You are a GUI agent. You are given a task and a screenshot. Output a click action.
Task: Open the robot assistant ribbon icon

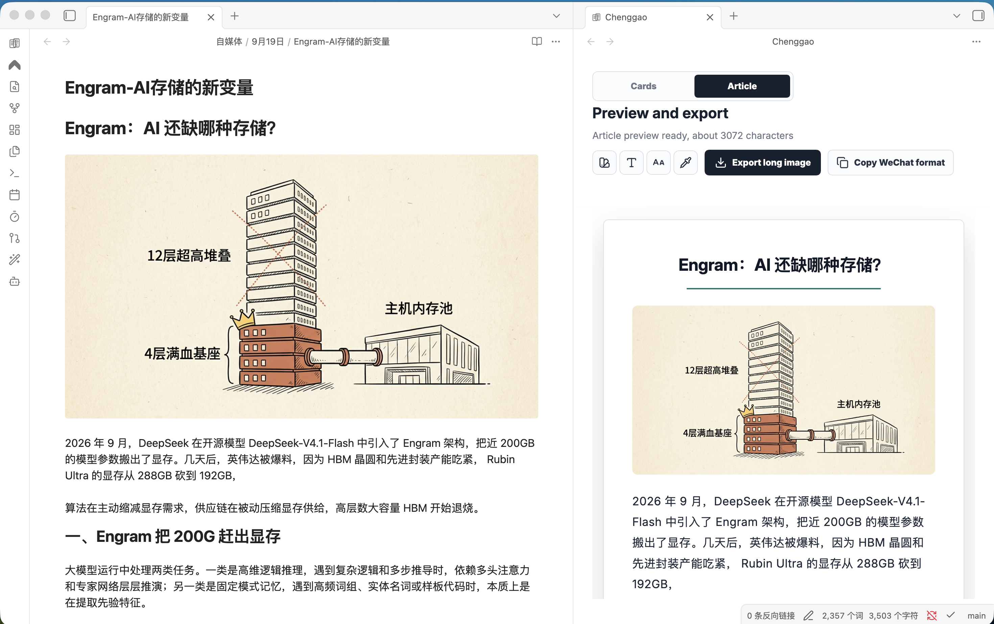15,282
